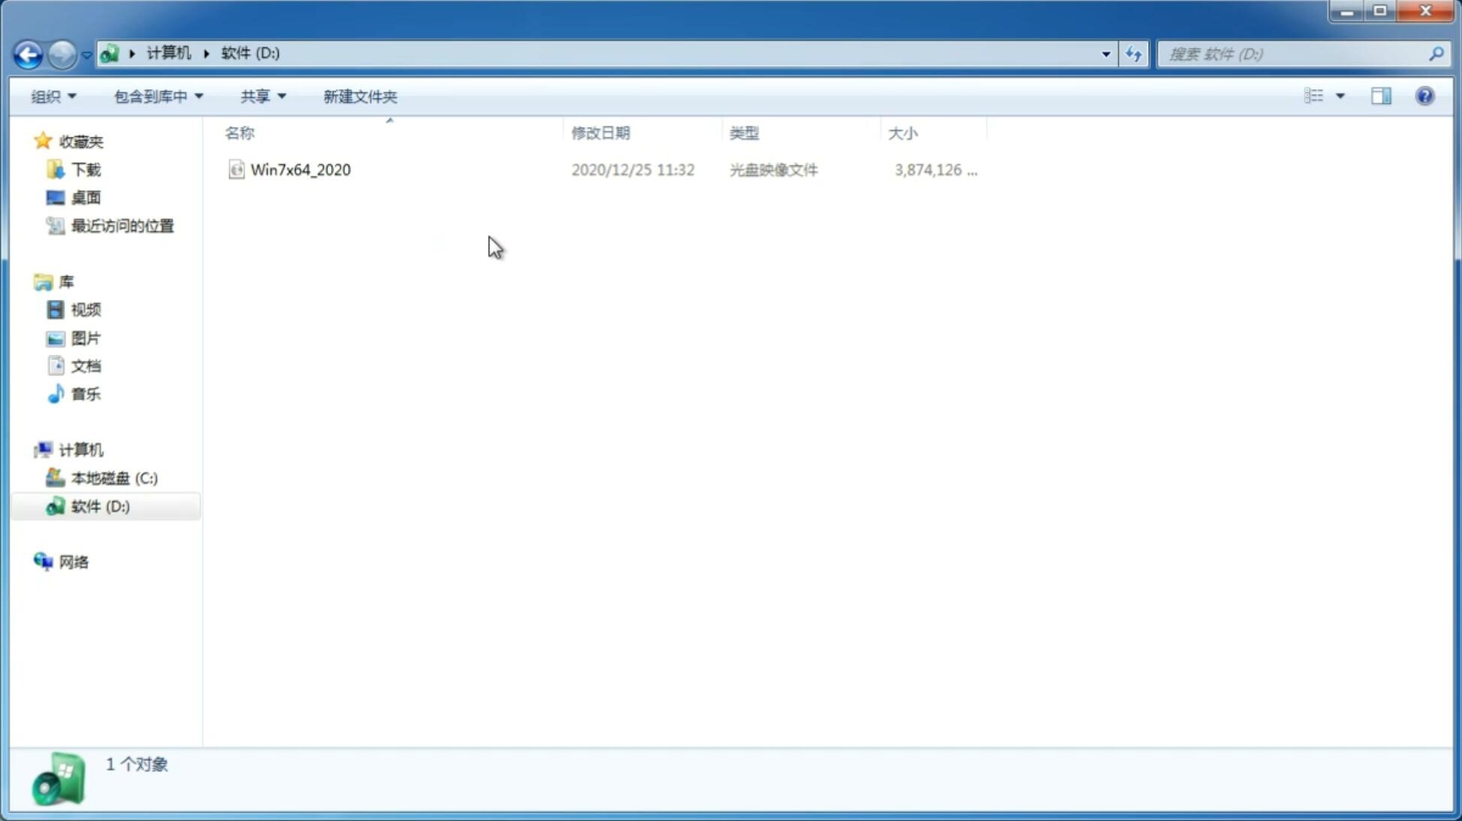Sort files by 修改日期 column
The height and width of the screenshot is (821, 1462).
[x=600, y=131]
